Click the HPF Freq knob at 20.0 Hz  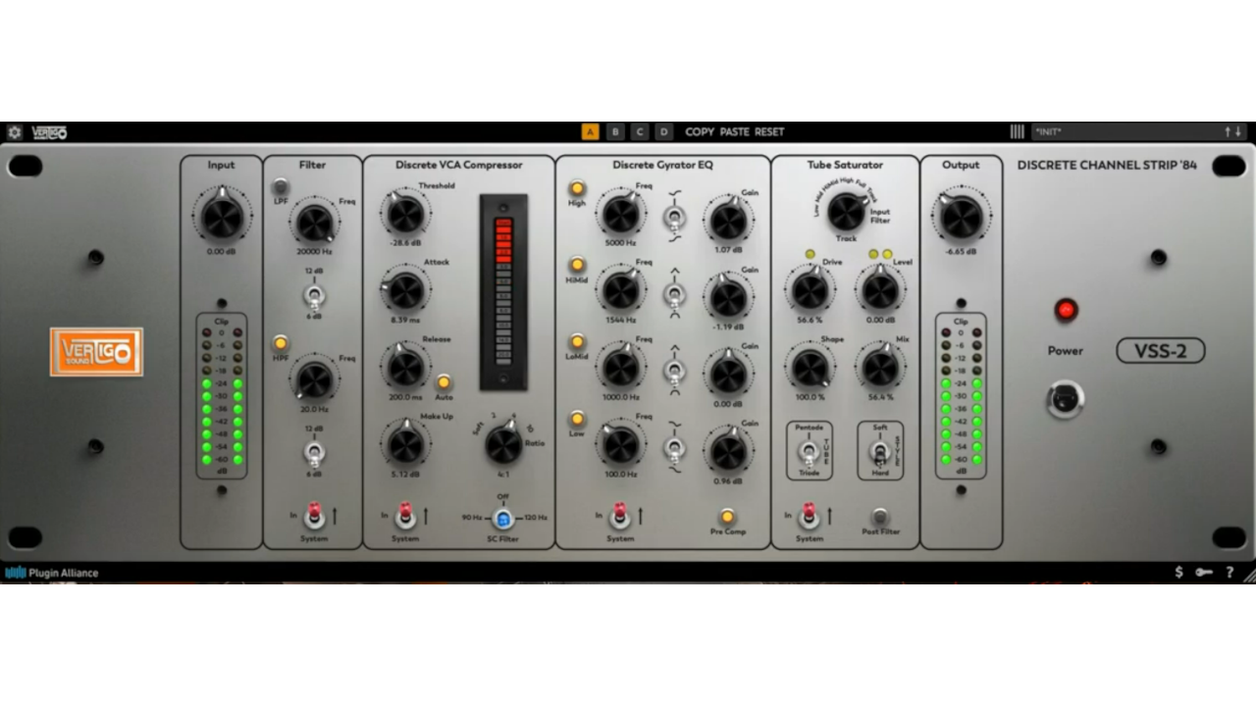pyautogui.click(x=315, y=380)
